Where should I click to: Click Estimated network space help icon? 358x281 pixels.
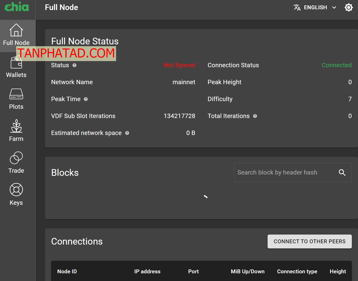tap(127, 133)
